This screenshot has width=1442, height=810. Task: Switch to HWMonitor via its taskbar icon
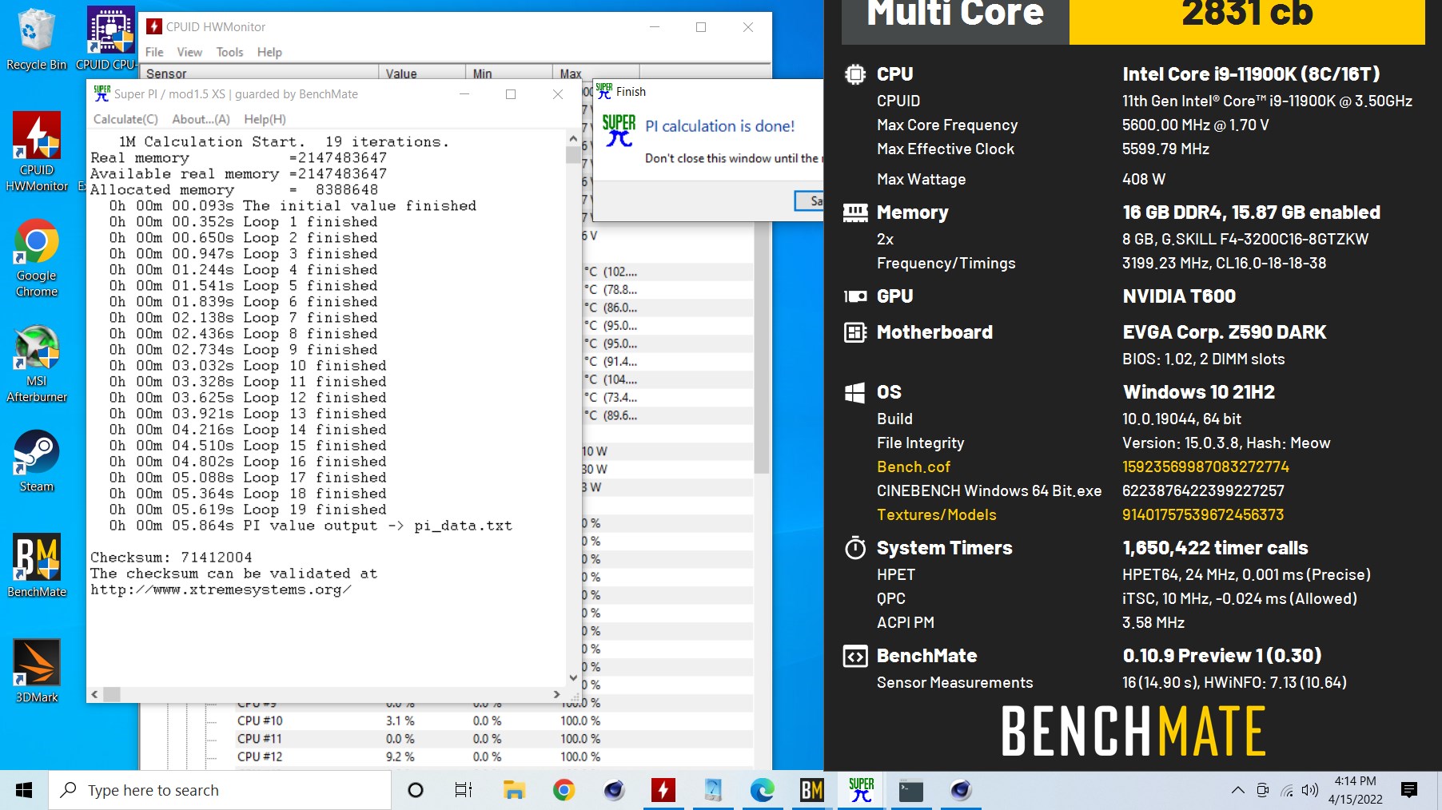663,790
